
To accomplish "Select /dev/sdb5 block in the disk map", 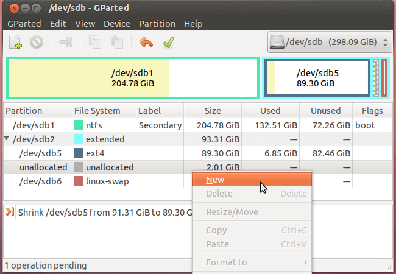I will pos(317,78).
